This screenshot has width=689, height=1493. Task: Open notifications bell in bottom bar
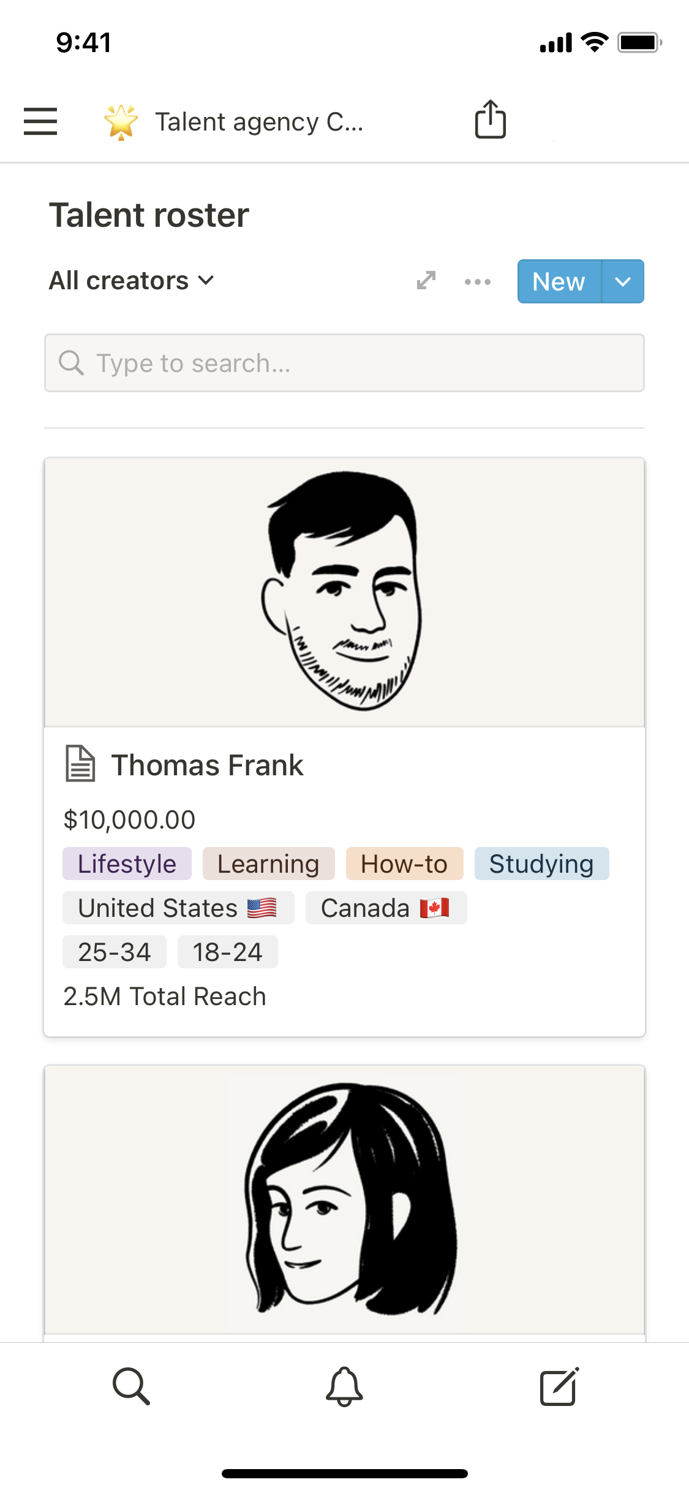344,1386
